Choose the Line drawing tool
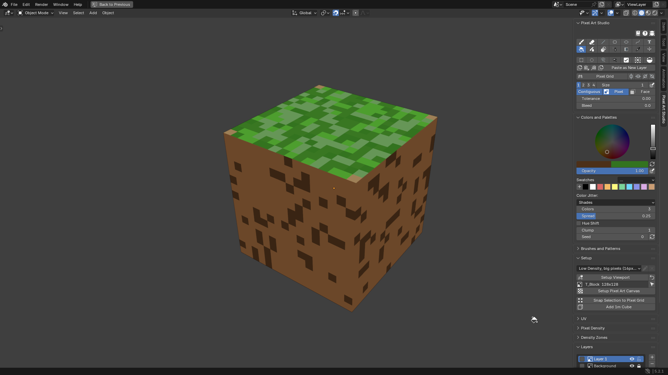Image resolution: width=668 pixels, height=375 pixels. point(603,42)
